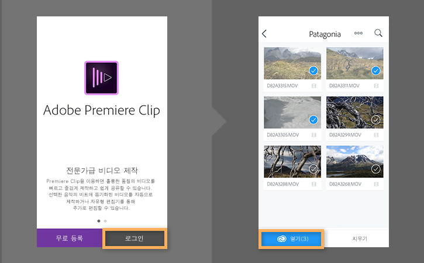Click the file name D82A3315.MOV
Viewport: 424px width, 263px height.
(282, 86)
